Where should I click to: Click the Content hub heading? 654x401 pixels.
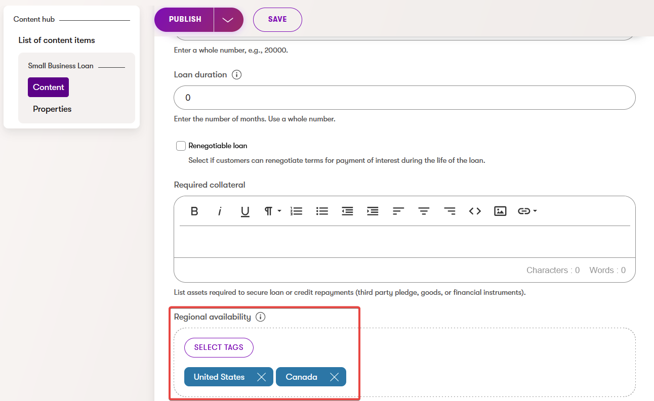pyautogui.click(x=34, y=19)
